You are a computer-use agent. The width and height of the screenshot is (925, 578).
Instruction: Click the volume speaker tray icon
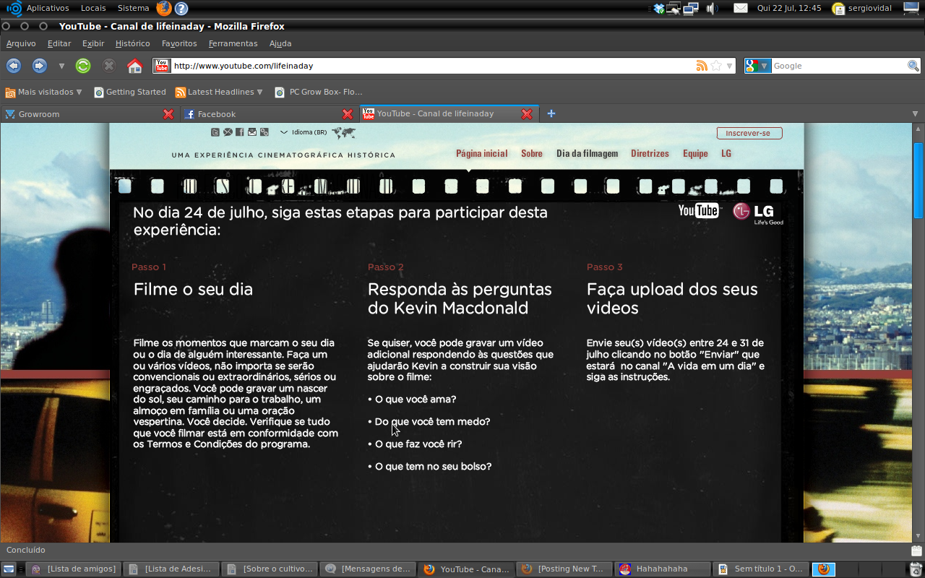[711, 9]
